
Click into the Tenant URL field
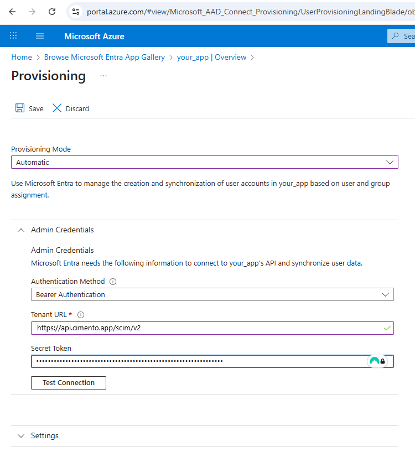(x=212, y=328)
